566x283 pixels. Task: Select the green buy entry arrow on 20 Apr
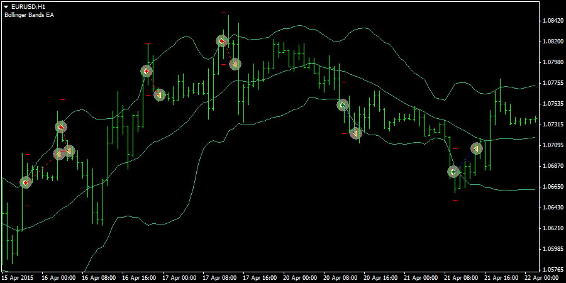[343, 105]
